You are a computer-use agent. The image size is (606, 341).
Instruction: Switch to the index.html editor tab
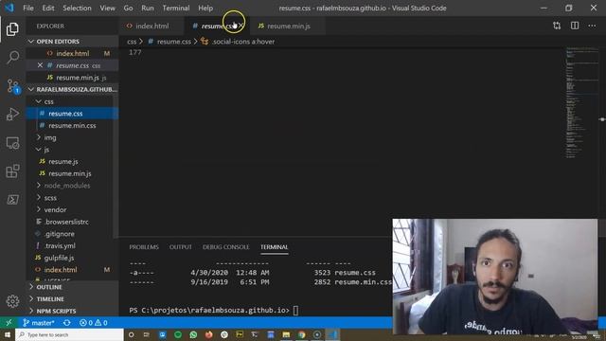pos(151,26)
